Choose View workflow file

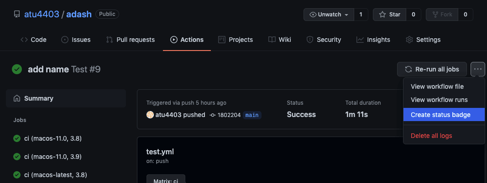[x=444, y=86]
